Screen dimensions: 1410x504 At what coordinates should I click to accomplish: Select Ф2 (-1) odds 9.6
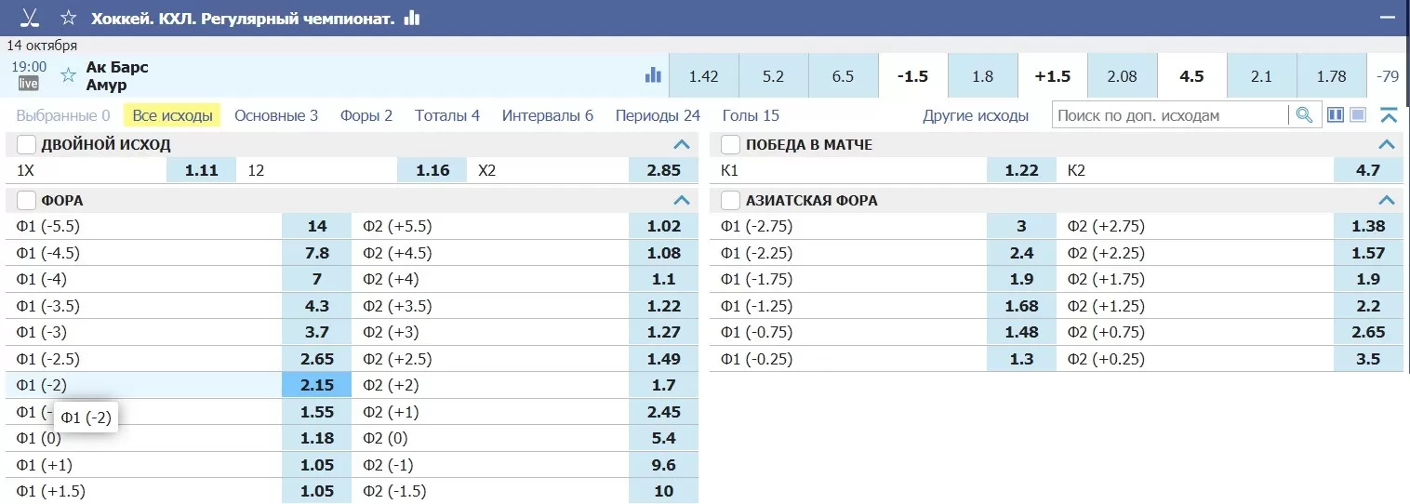pos(663,465)
